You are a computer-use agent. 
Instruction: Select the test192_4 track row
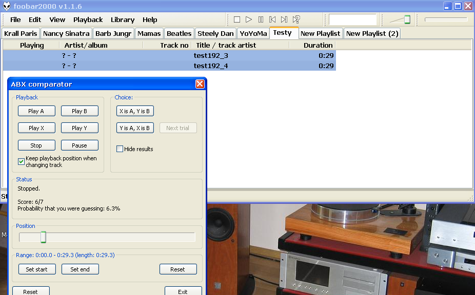(169, 66)
